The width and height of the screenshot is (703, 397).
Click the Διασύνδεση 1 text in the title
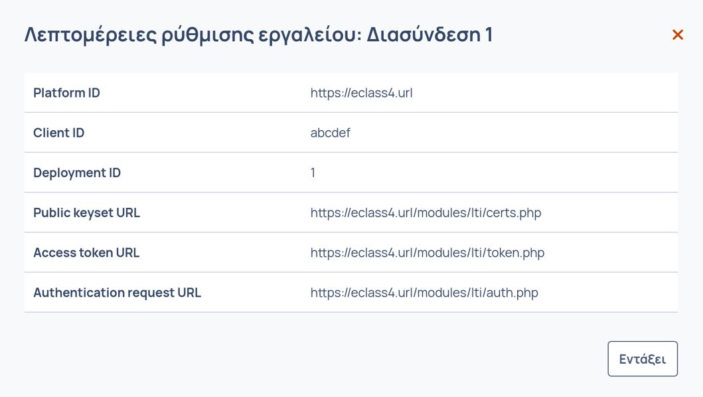pyautogui.click(x=430, y=35)
